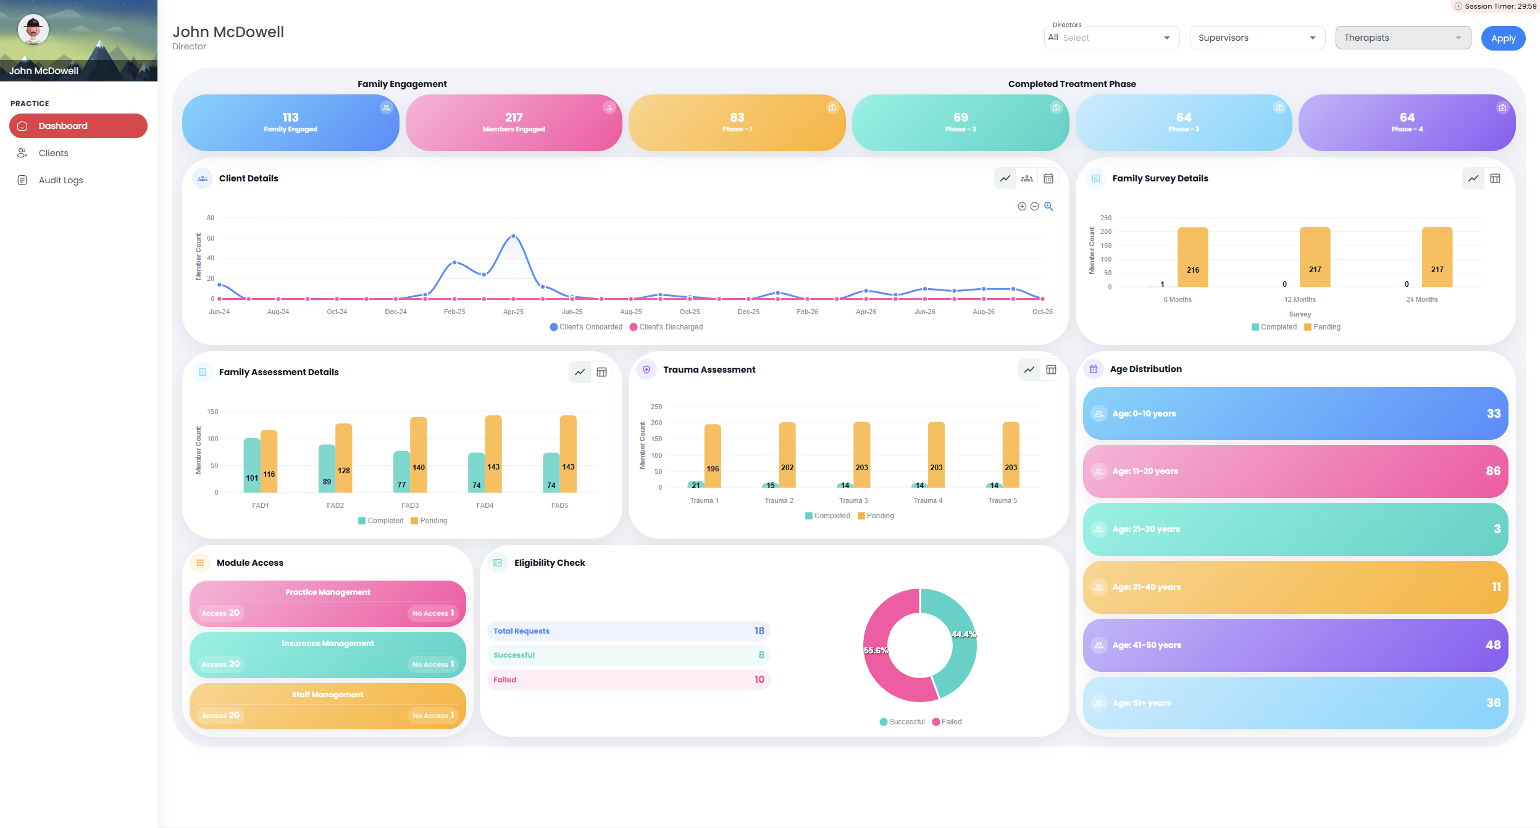Click the Total Requests row
The width and height of the screenshot is (1540, 828).
pos(629,631)
